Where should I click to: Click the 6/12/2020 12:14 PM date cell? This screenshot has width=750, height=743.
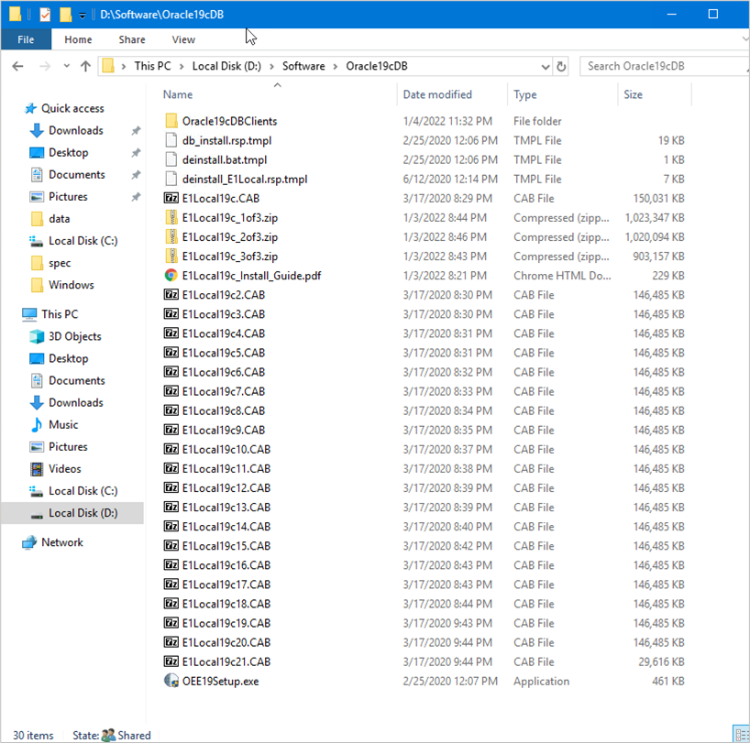pos(450,180)
